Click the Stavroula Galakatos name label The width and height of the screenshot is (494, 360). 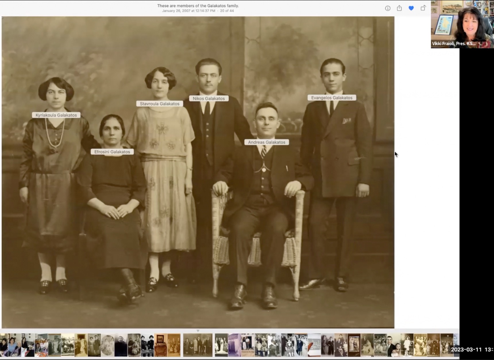tap(159, 104)
